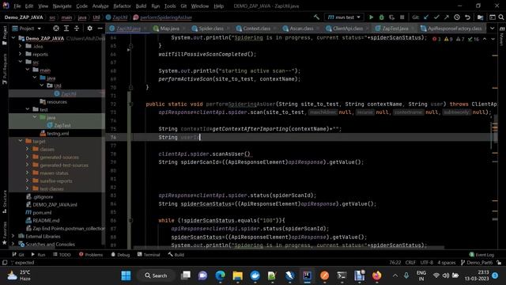This screenshot has height=285, width=506.
Task: Open Search Everywhere magnifier icon
Action: pos(501,17)
